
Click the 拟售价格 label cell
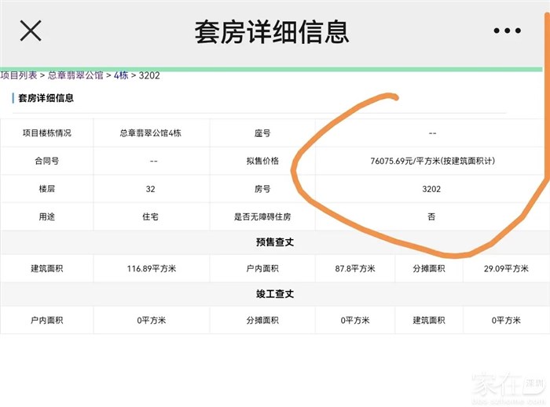(262, 161)
